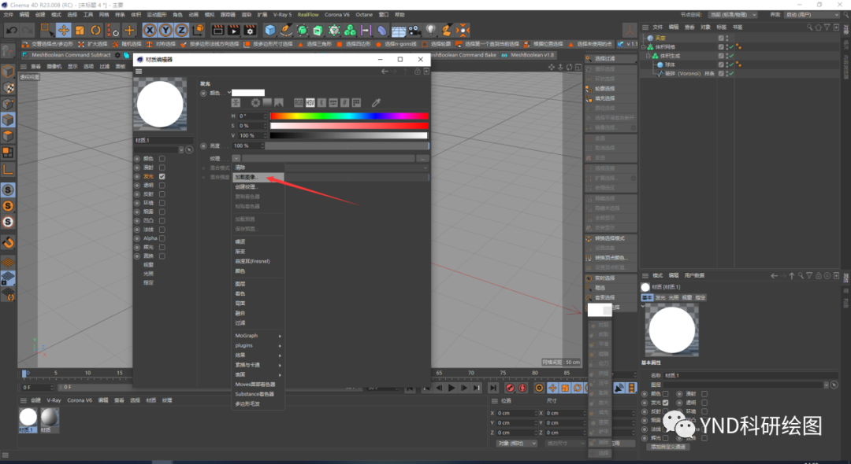Switch color picker to HSV mode
The width and height of the screenshot is (851, 464).
tap(310, 102)
